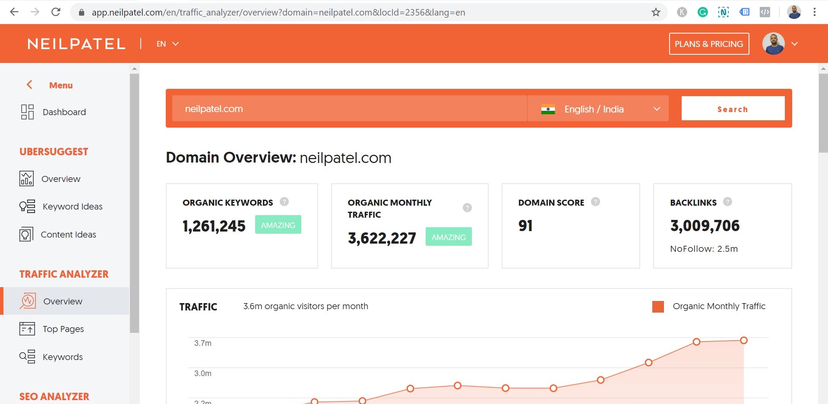Click the Dashboard grid icon
This screenshot has height=404, width=828.
[x=27, y=112]
